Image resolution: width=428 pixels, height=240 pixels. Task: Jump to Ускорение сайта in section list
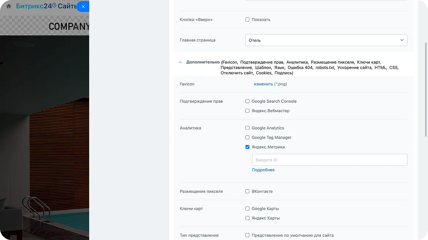click(354, 68)
